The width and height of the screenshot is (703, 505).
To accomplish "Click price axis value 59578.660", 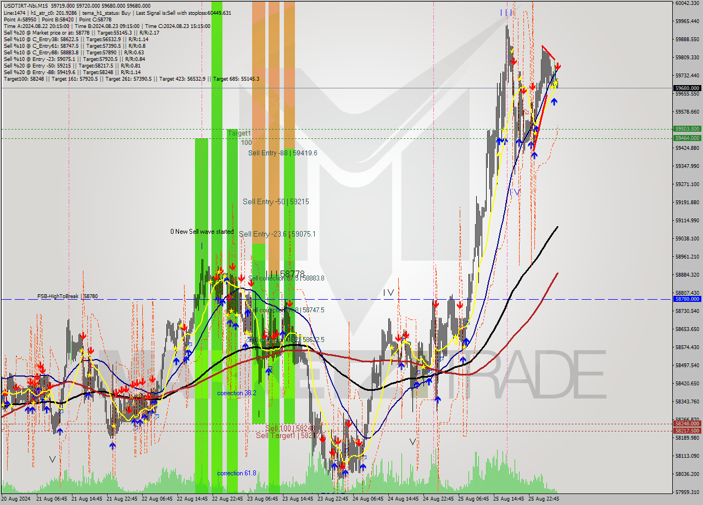I will coord(688,111).
